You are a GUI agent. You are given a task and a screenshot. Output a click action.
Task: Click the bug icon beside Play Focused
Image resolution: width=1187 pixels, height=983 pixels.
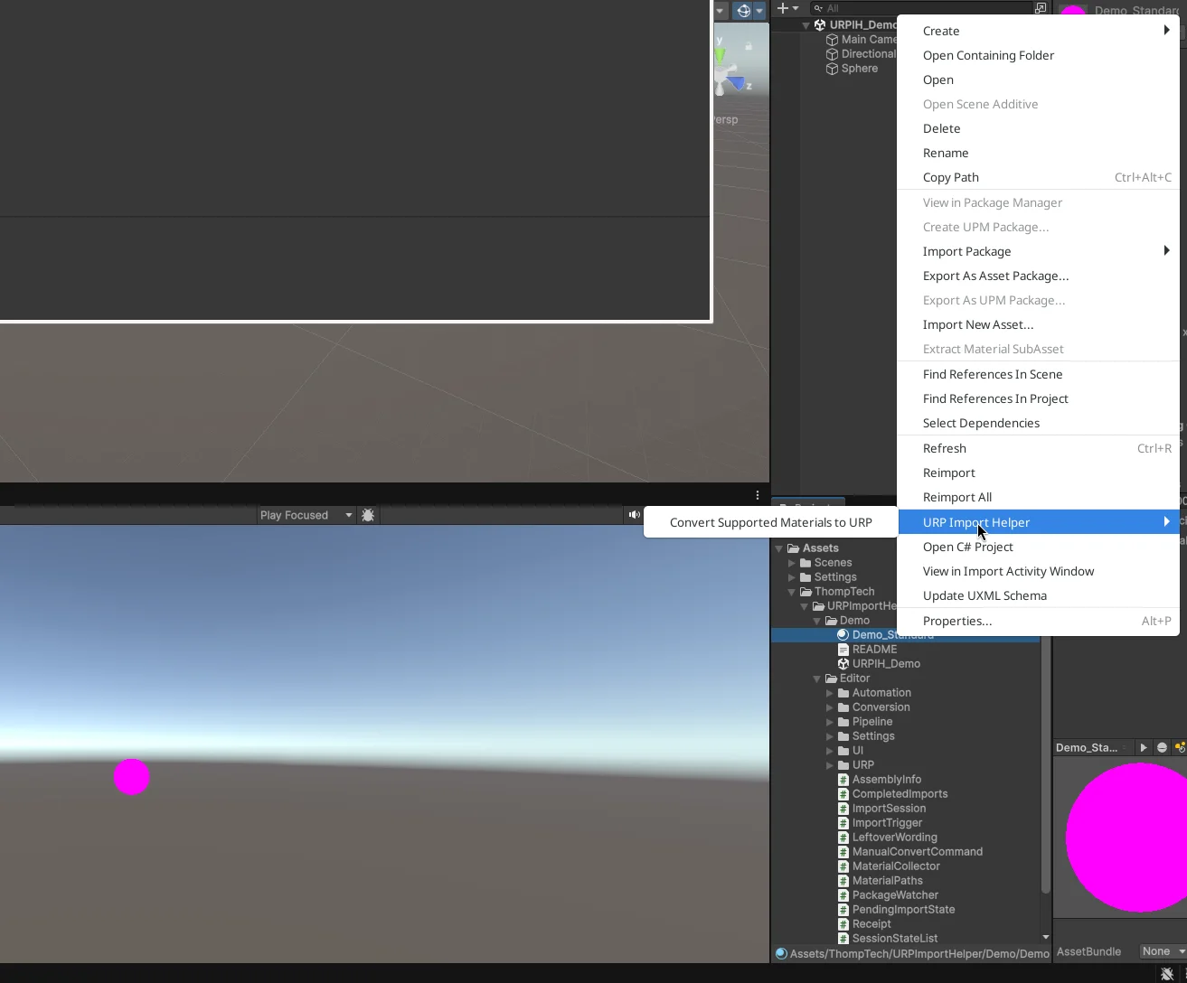click(368, 515)
